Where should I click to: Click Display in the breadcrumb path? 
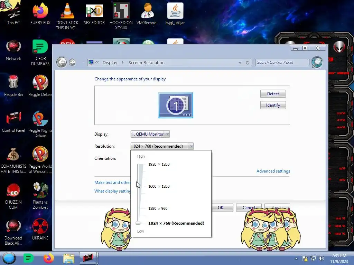[x=110, y=63]
